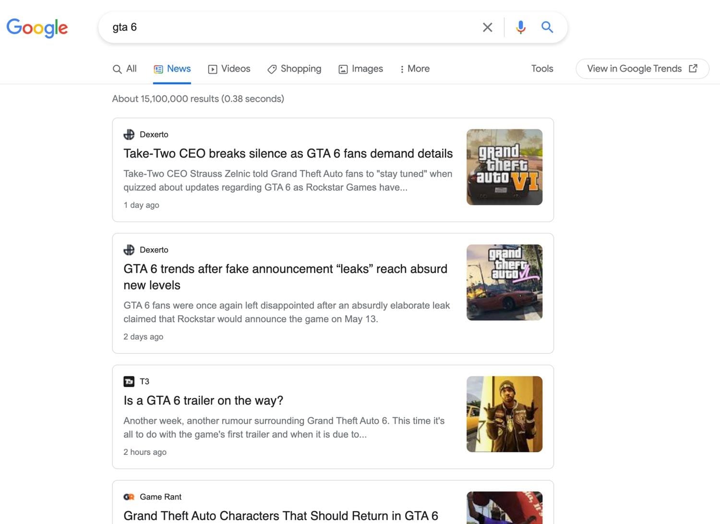The height and width of the screenshot is (524, 720).
Task: Open the Tools options
Action: pyautogui.click(x=542, y=69)
